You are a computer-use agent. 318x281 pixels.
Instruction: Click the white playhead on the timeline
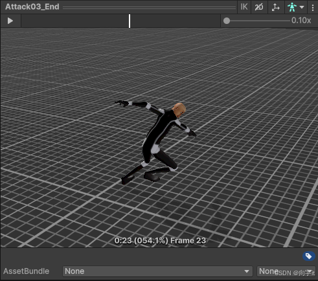click(130, 21)
